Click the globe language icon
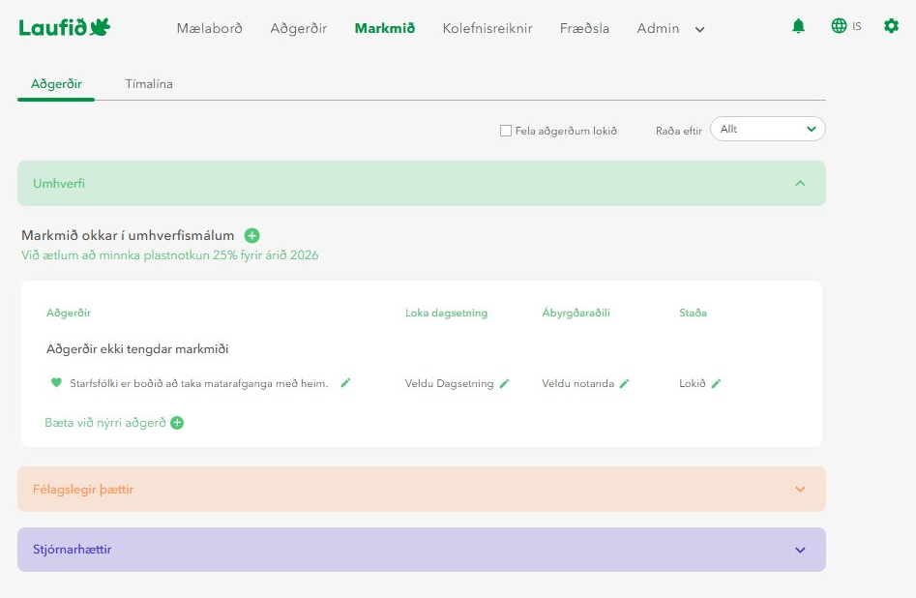The width and height of the screenshot is (916, 598). [839, 27]
